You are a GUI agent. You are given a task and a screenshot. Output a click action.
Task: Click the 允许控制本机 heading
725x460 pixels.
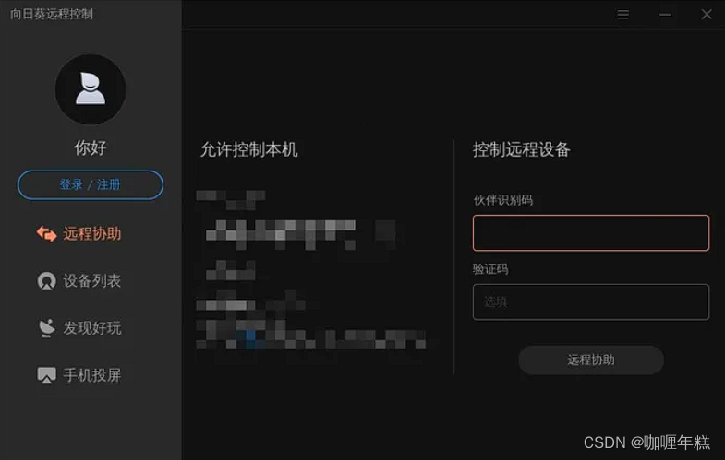[x=249, y=150]
